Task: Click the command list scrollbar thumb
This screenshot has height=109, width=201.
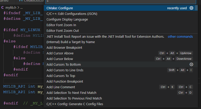Action: pos(196,8)
